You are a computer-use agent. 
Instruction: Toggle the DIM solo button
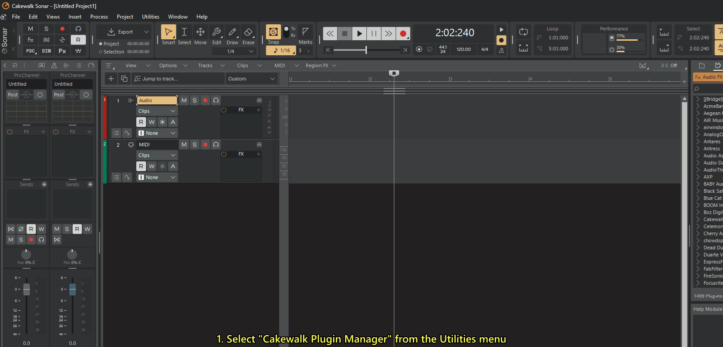46,51
